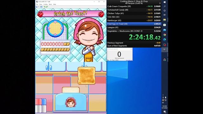Screen dimensions: 203x114
Task: Open the View menu in DeSmuME
Action: tap(41, 4)
